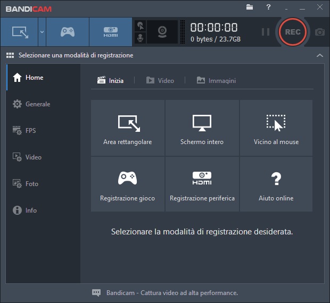Switch to the Immagini tab
330x303 pixels.
coord(216,80)
